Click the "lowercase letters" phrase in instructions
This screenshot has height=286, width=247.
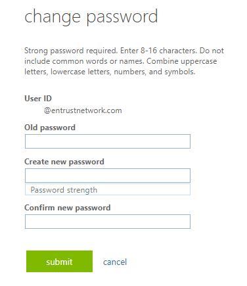pyautogui.click(x=81, y=72)
